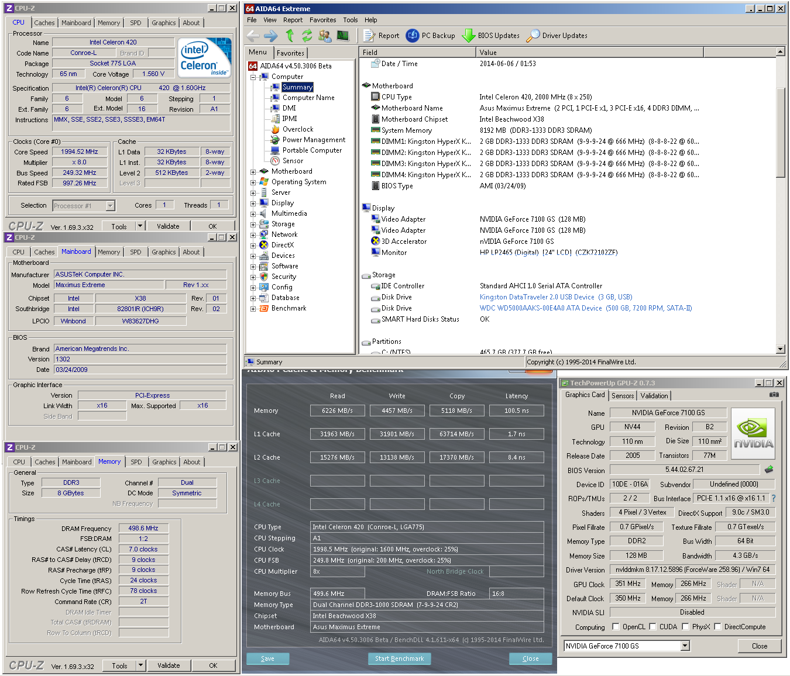Open the AIDA64 system monitor graph icon
Screen dimensions: 790x676
(344, 36)
